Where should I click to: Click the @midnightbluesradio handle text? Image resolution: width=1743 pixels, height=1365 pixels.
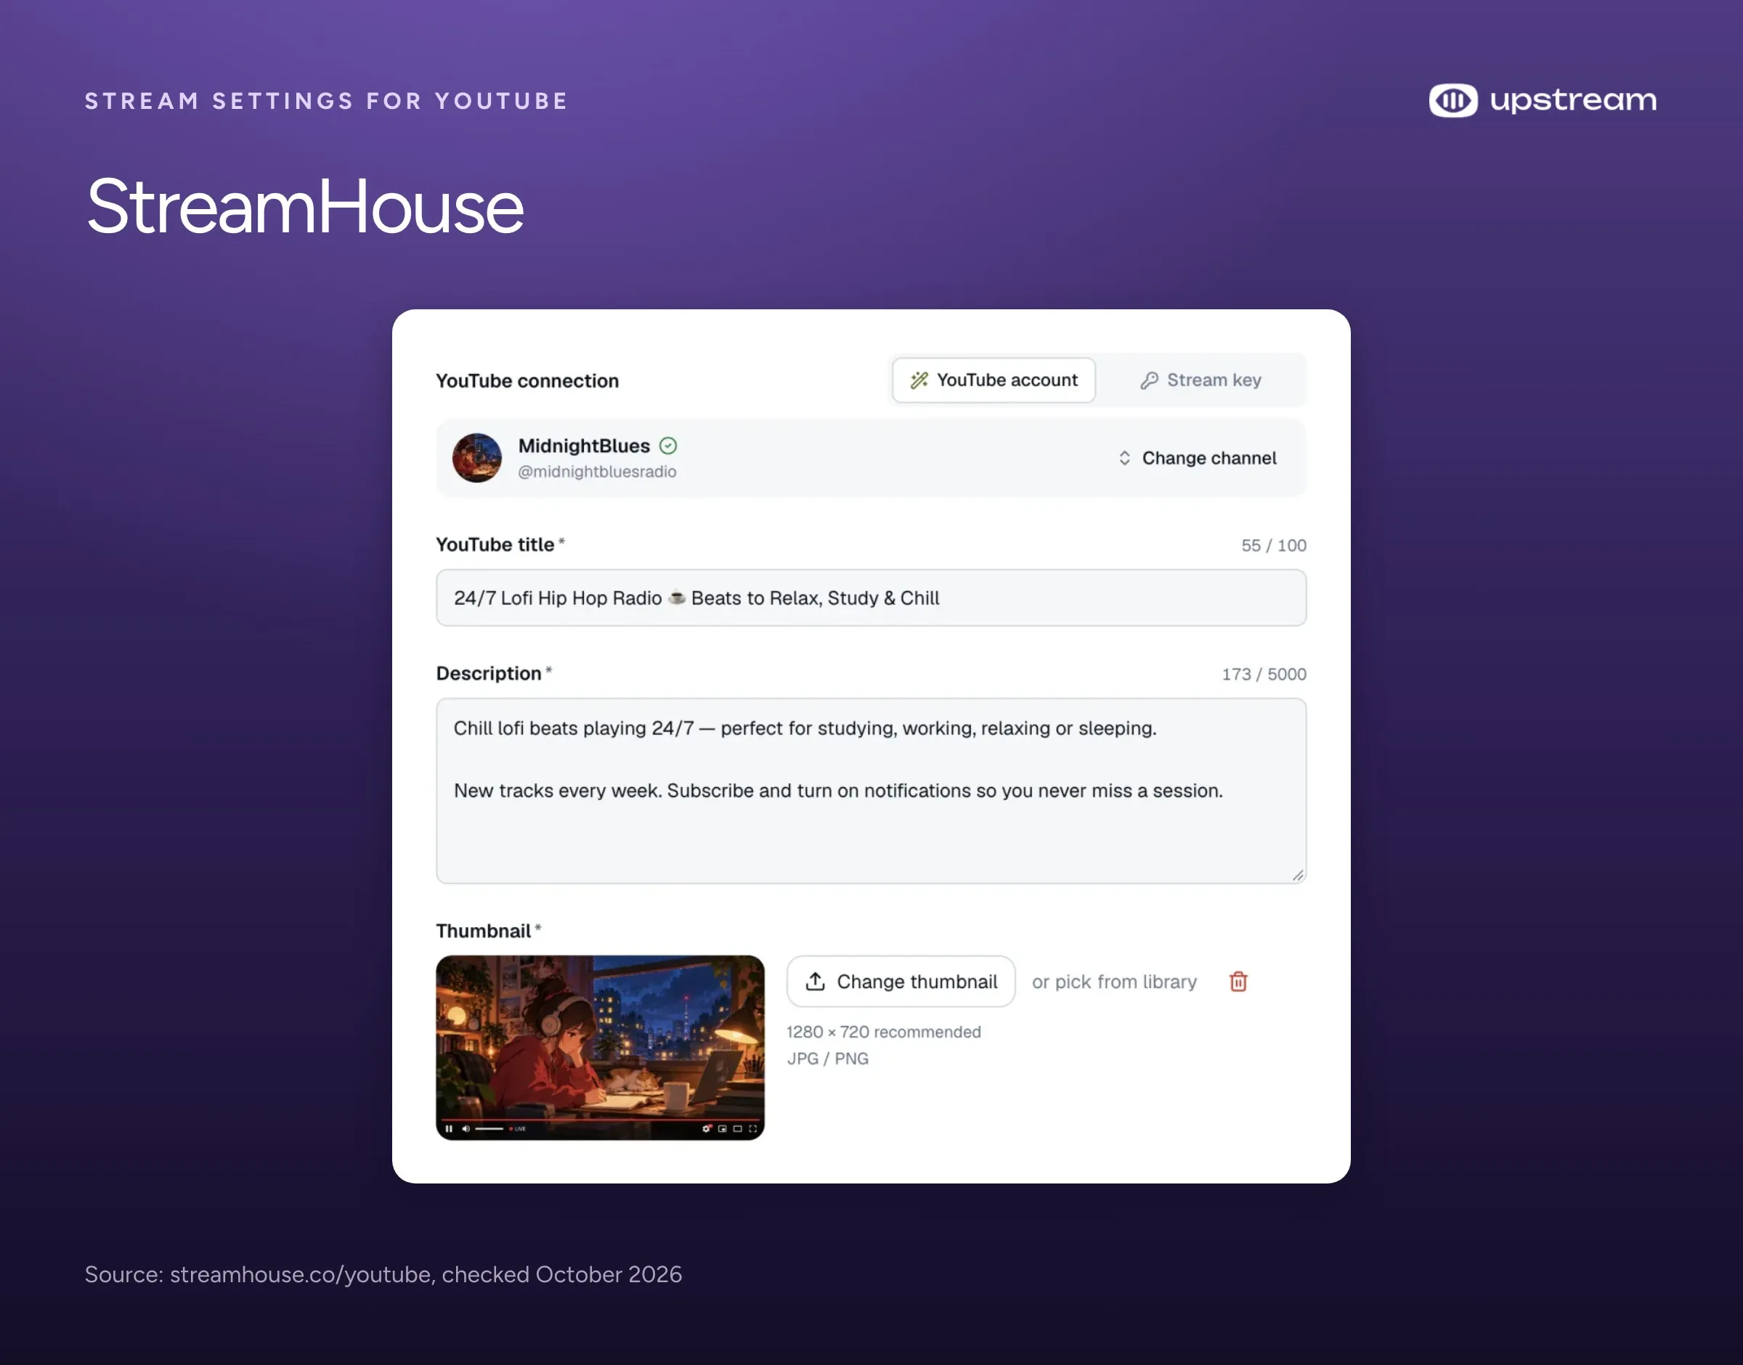(x=597, y=471)
